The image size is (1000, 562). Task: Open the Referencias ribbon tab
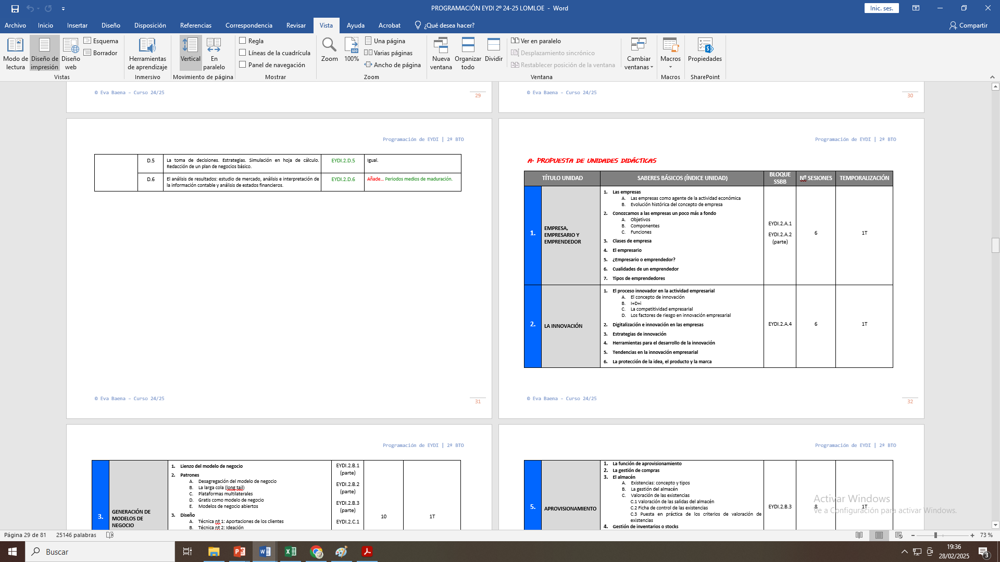coord(195,25)
